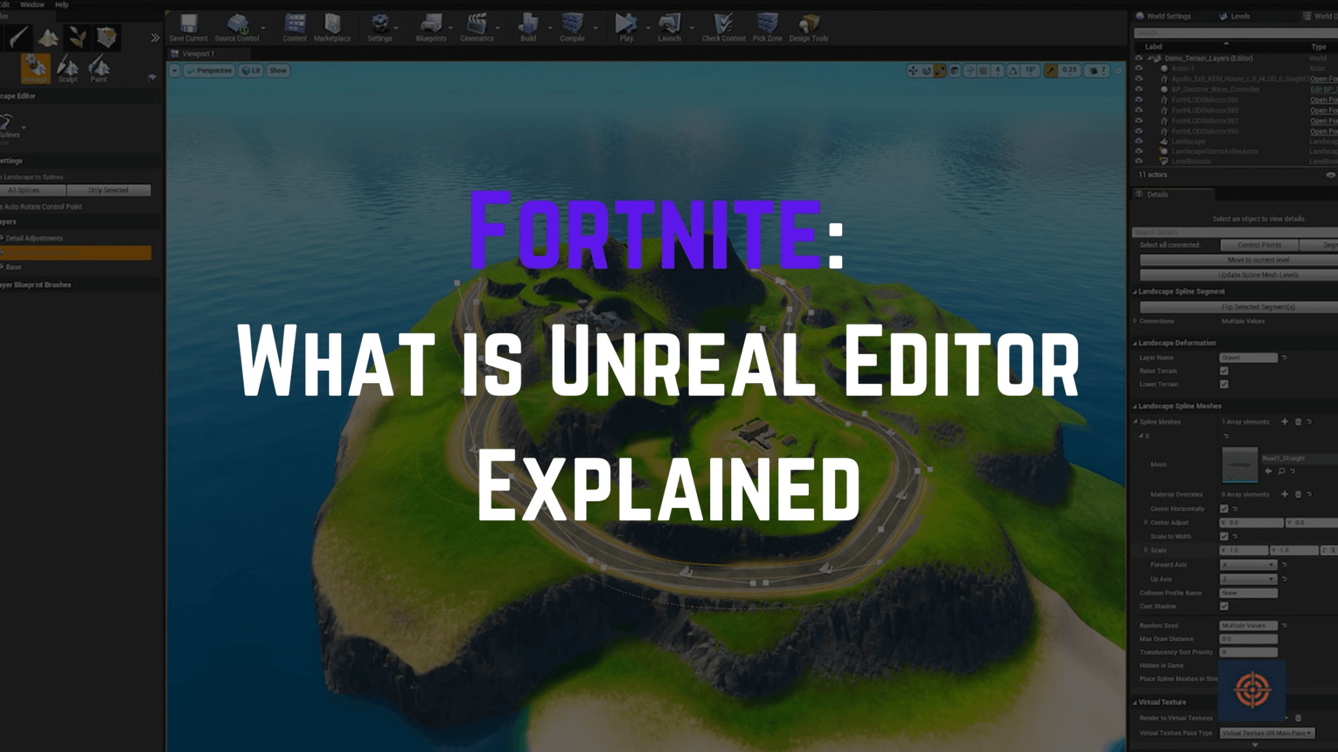Add a Spline Meshes array element

[x=1284, y=422]
